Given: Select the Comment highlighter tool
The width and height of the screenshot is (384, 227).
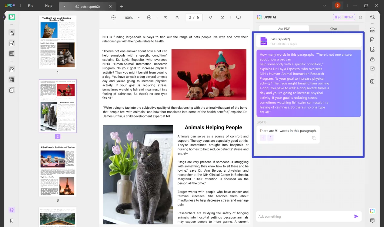Looking at the screenshot, I should tap(12, 33).
